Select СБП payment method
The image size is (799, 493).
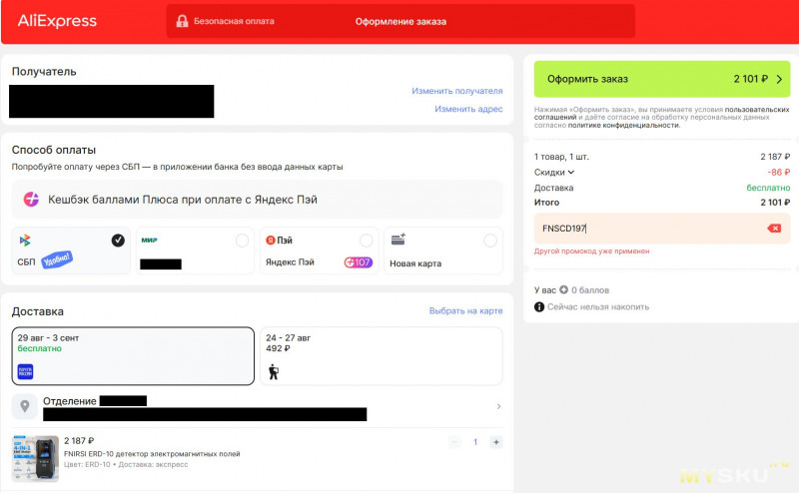pos(71,250)
